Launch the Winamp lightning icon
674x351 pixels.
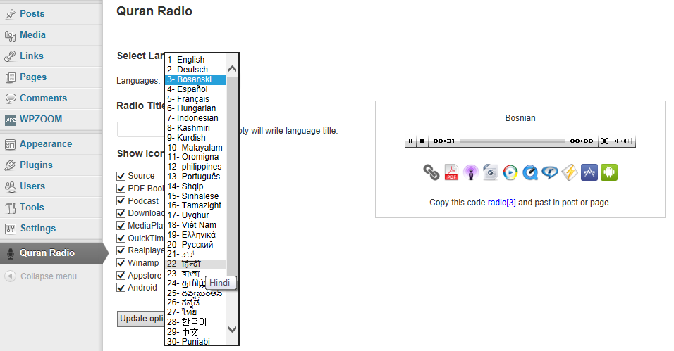pos(570,172)
